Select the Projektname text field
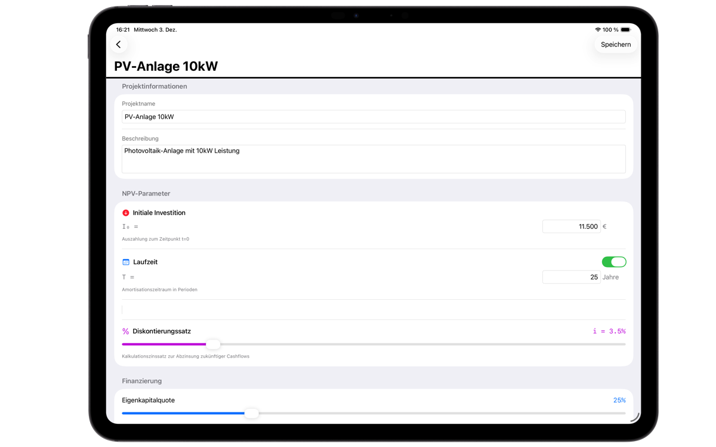Viewport: 716px width, 447px height. pos(374,116)
